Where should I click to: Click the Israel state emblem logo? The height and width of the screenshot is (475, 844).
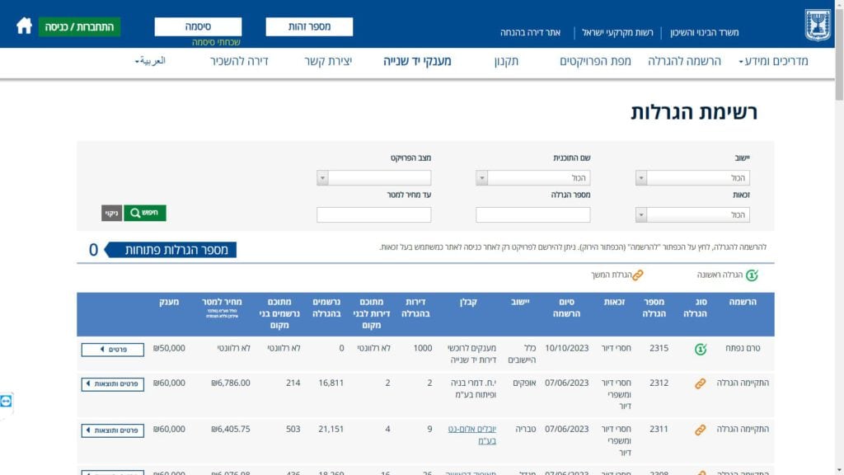tap(818, 24)
